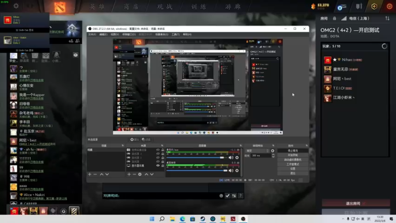This screenshot has width=396, height=223.
Task: Pop out the Scenes dock panel icon
Action: pyautogui.click(x=123, y=146)
